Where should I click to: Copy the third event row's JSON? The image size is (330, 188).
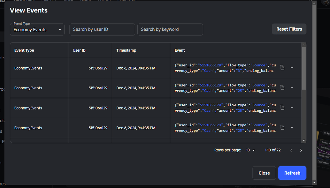(x=282, y=108)
